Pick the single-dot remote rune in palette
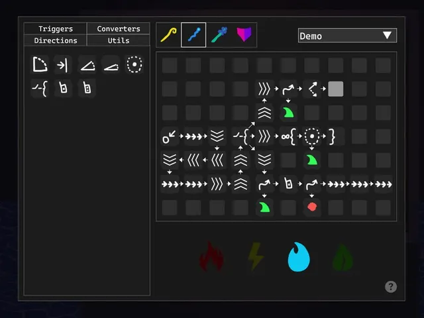The width and height of the screenshot is (424, 318). 63,88
